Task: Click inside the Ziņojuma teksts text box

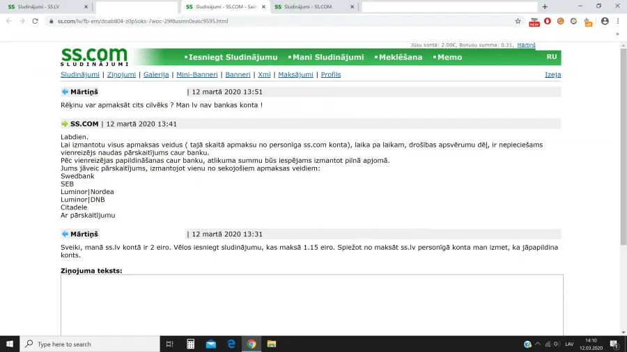Action: click(312, 305)
